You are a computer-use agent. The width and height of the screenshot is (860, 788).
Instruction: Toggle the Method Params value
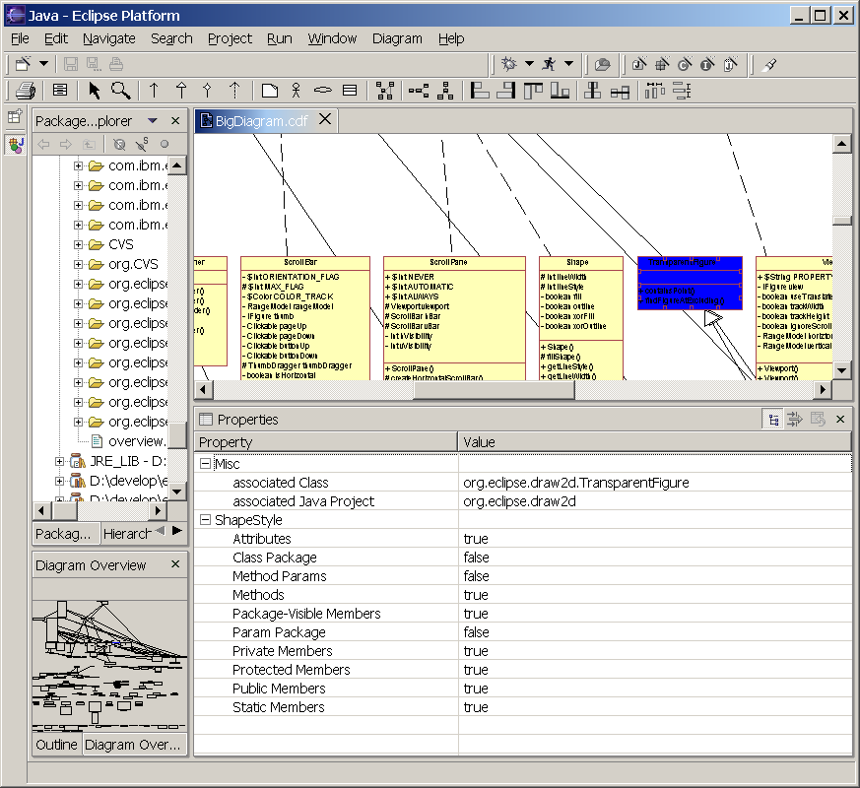[476, 576]
